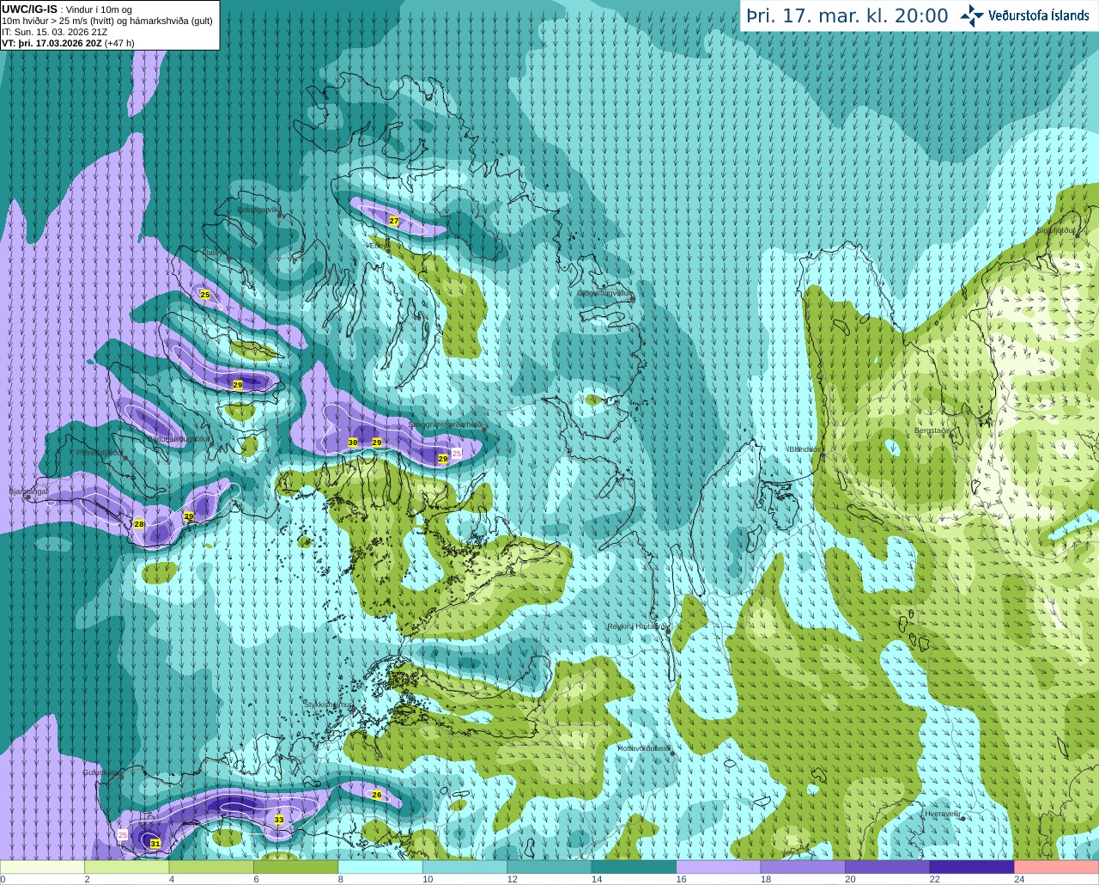Click the Siglufjörður station label
This screenshot has width=1099, height=885.
tap(1056, 230)
